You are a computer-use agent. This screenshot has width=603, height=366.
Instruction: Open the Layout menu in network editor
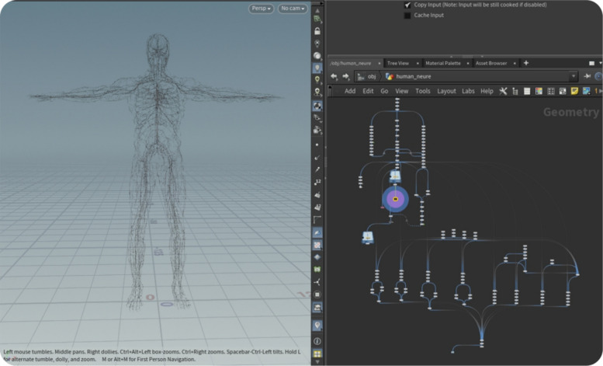point(446,91)
